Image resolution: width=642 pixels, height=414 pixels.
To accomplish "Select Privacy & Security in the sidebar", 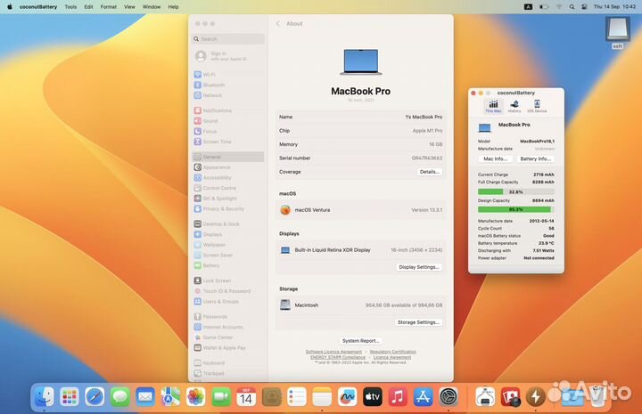I will pyautogui.click(x=228, y=208).
